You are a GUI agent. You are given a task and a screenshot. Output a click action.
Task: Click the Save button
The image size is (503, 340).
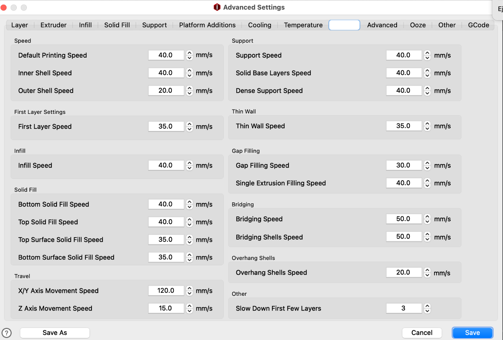tap(472, 333)
